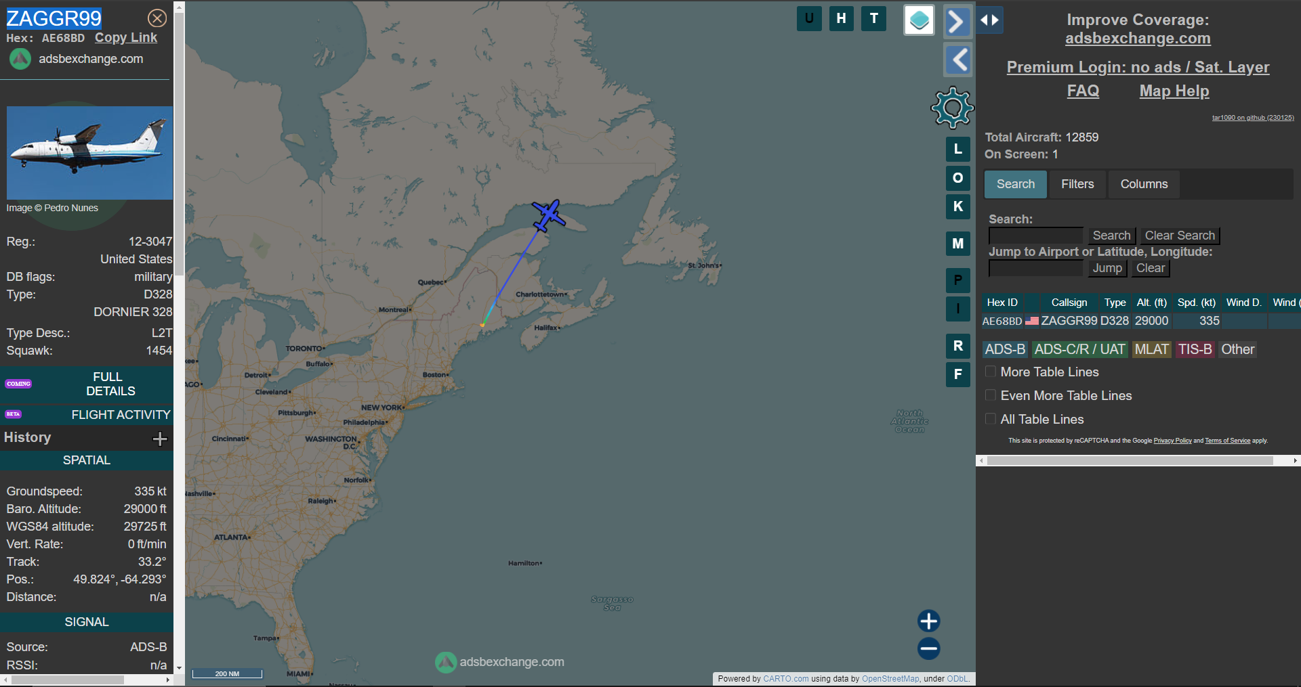Toggle ADS-B source legend
Viewport: 1301px width, 687px height.
1005,349
